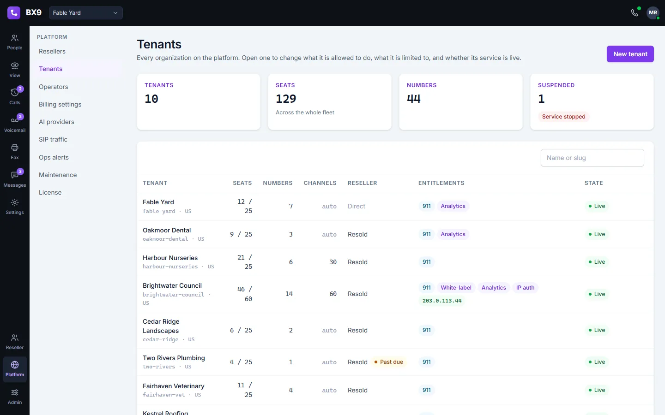The image size is (665, 415).
Task: Click the Direct reseller value for Fable Yard
Action: pos(357,206)
